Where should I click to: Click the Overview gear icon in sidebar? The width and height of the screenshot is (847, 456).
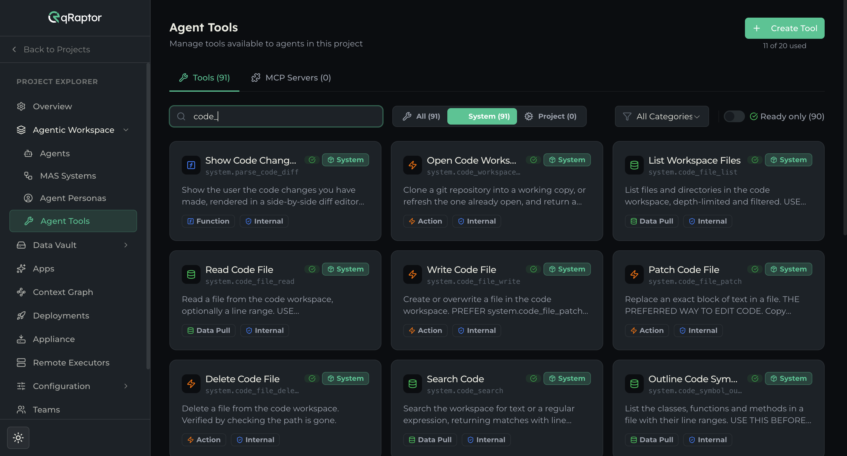point(21,106)
